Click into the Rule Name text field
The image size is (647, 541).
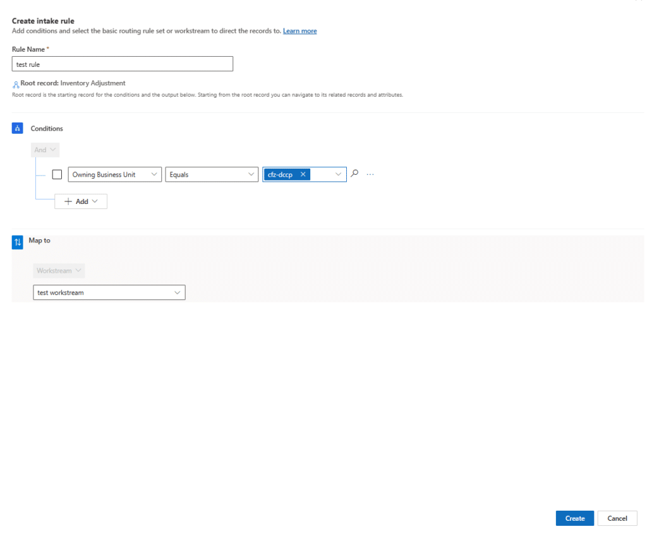tap(123, 64)
